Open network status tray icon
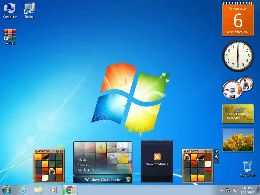Viewport: 260px width, 195px height. 228,190
